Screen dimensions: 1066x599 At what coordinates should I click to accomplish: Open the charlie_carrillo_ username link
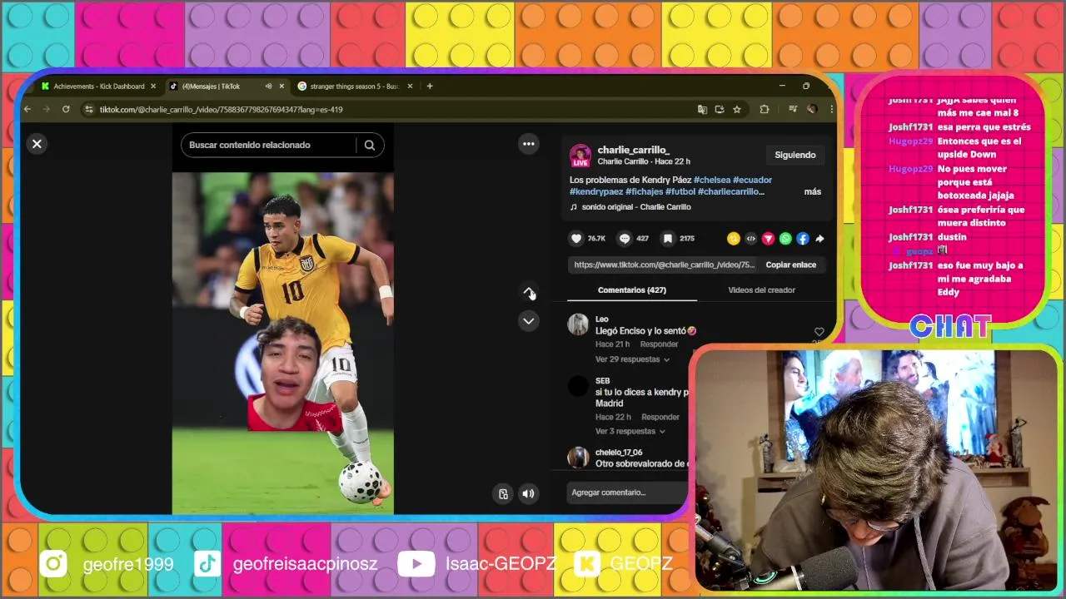[x=633, y=150]
